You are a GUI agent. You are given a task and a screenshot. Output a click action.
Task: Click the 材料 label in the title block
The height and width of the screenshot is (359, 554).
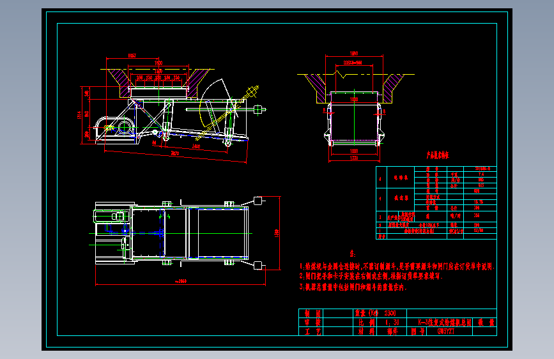[x=367, y=332]
